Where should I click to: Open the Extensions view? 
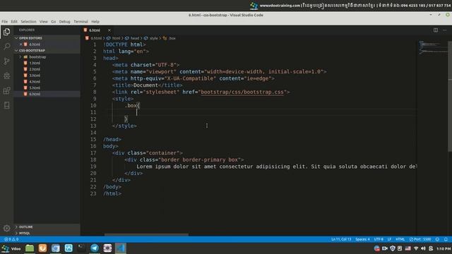pos(6,91)
